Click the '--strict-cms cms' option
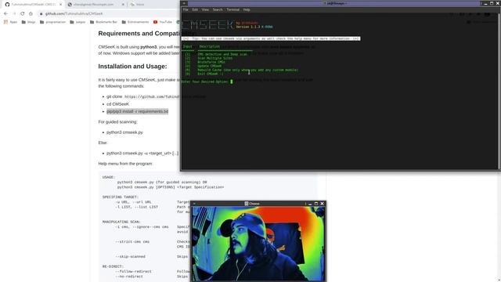Viewport: 501px width, 282px height. (132, 242)
